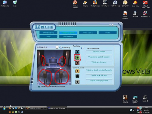
Task: Toggle the UAJ Automatyczne option
Action: [x=83, y=48]
